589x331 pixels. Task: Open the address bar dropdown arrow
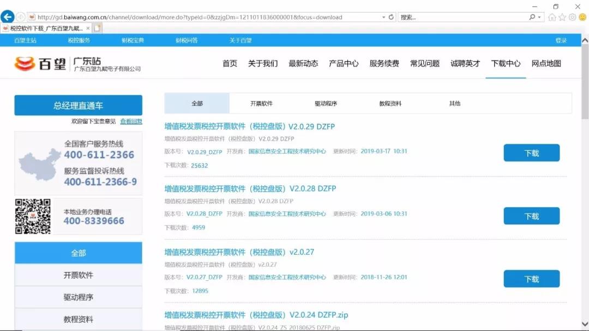(383, 17)
